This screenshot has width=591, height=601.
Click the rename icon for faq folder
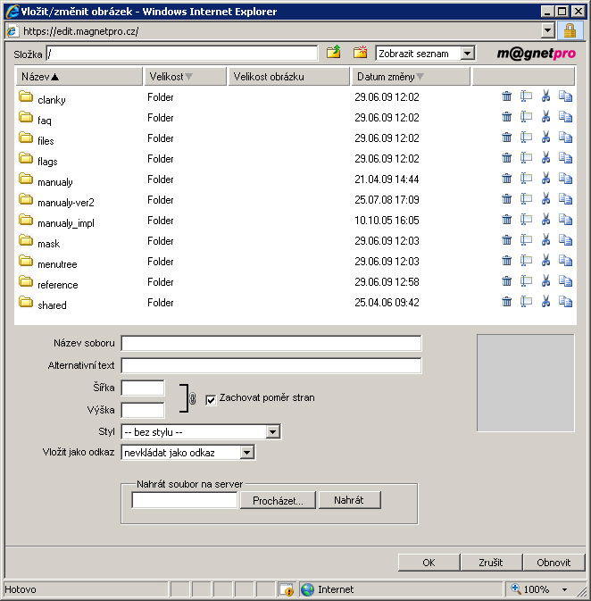click(x=526, y=118)
